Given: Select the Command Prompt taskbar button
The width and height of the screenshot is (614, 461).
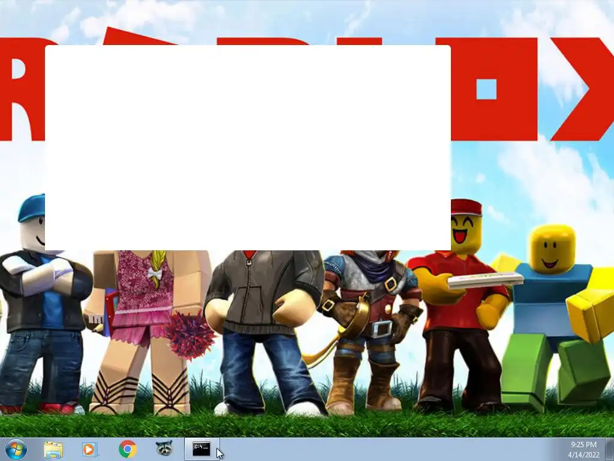Looking at the screenshot, I should click(201, 449).
